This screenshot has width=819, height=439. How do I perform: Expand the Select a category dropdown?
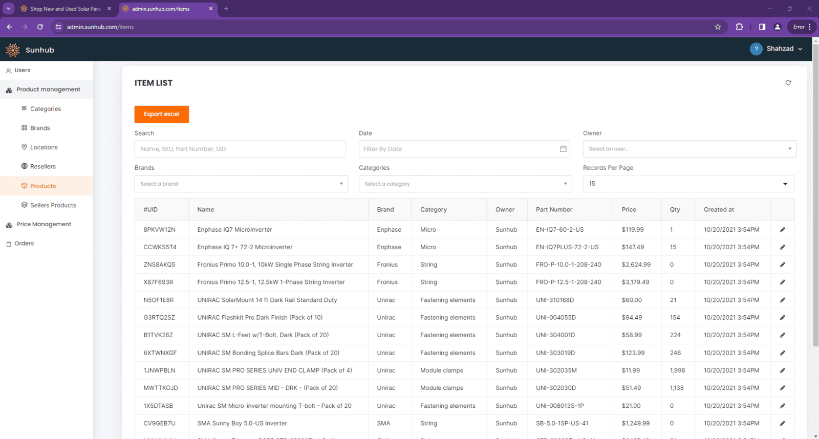click(465, 184)
